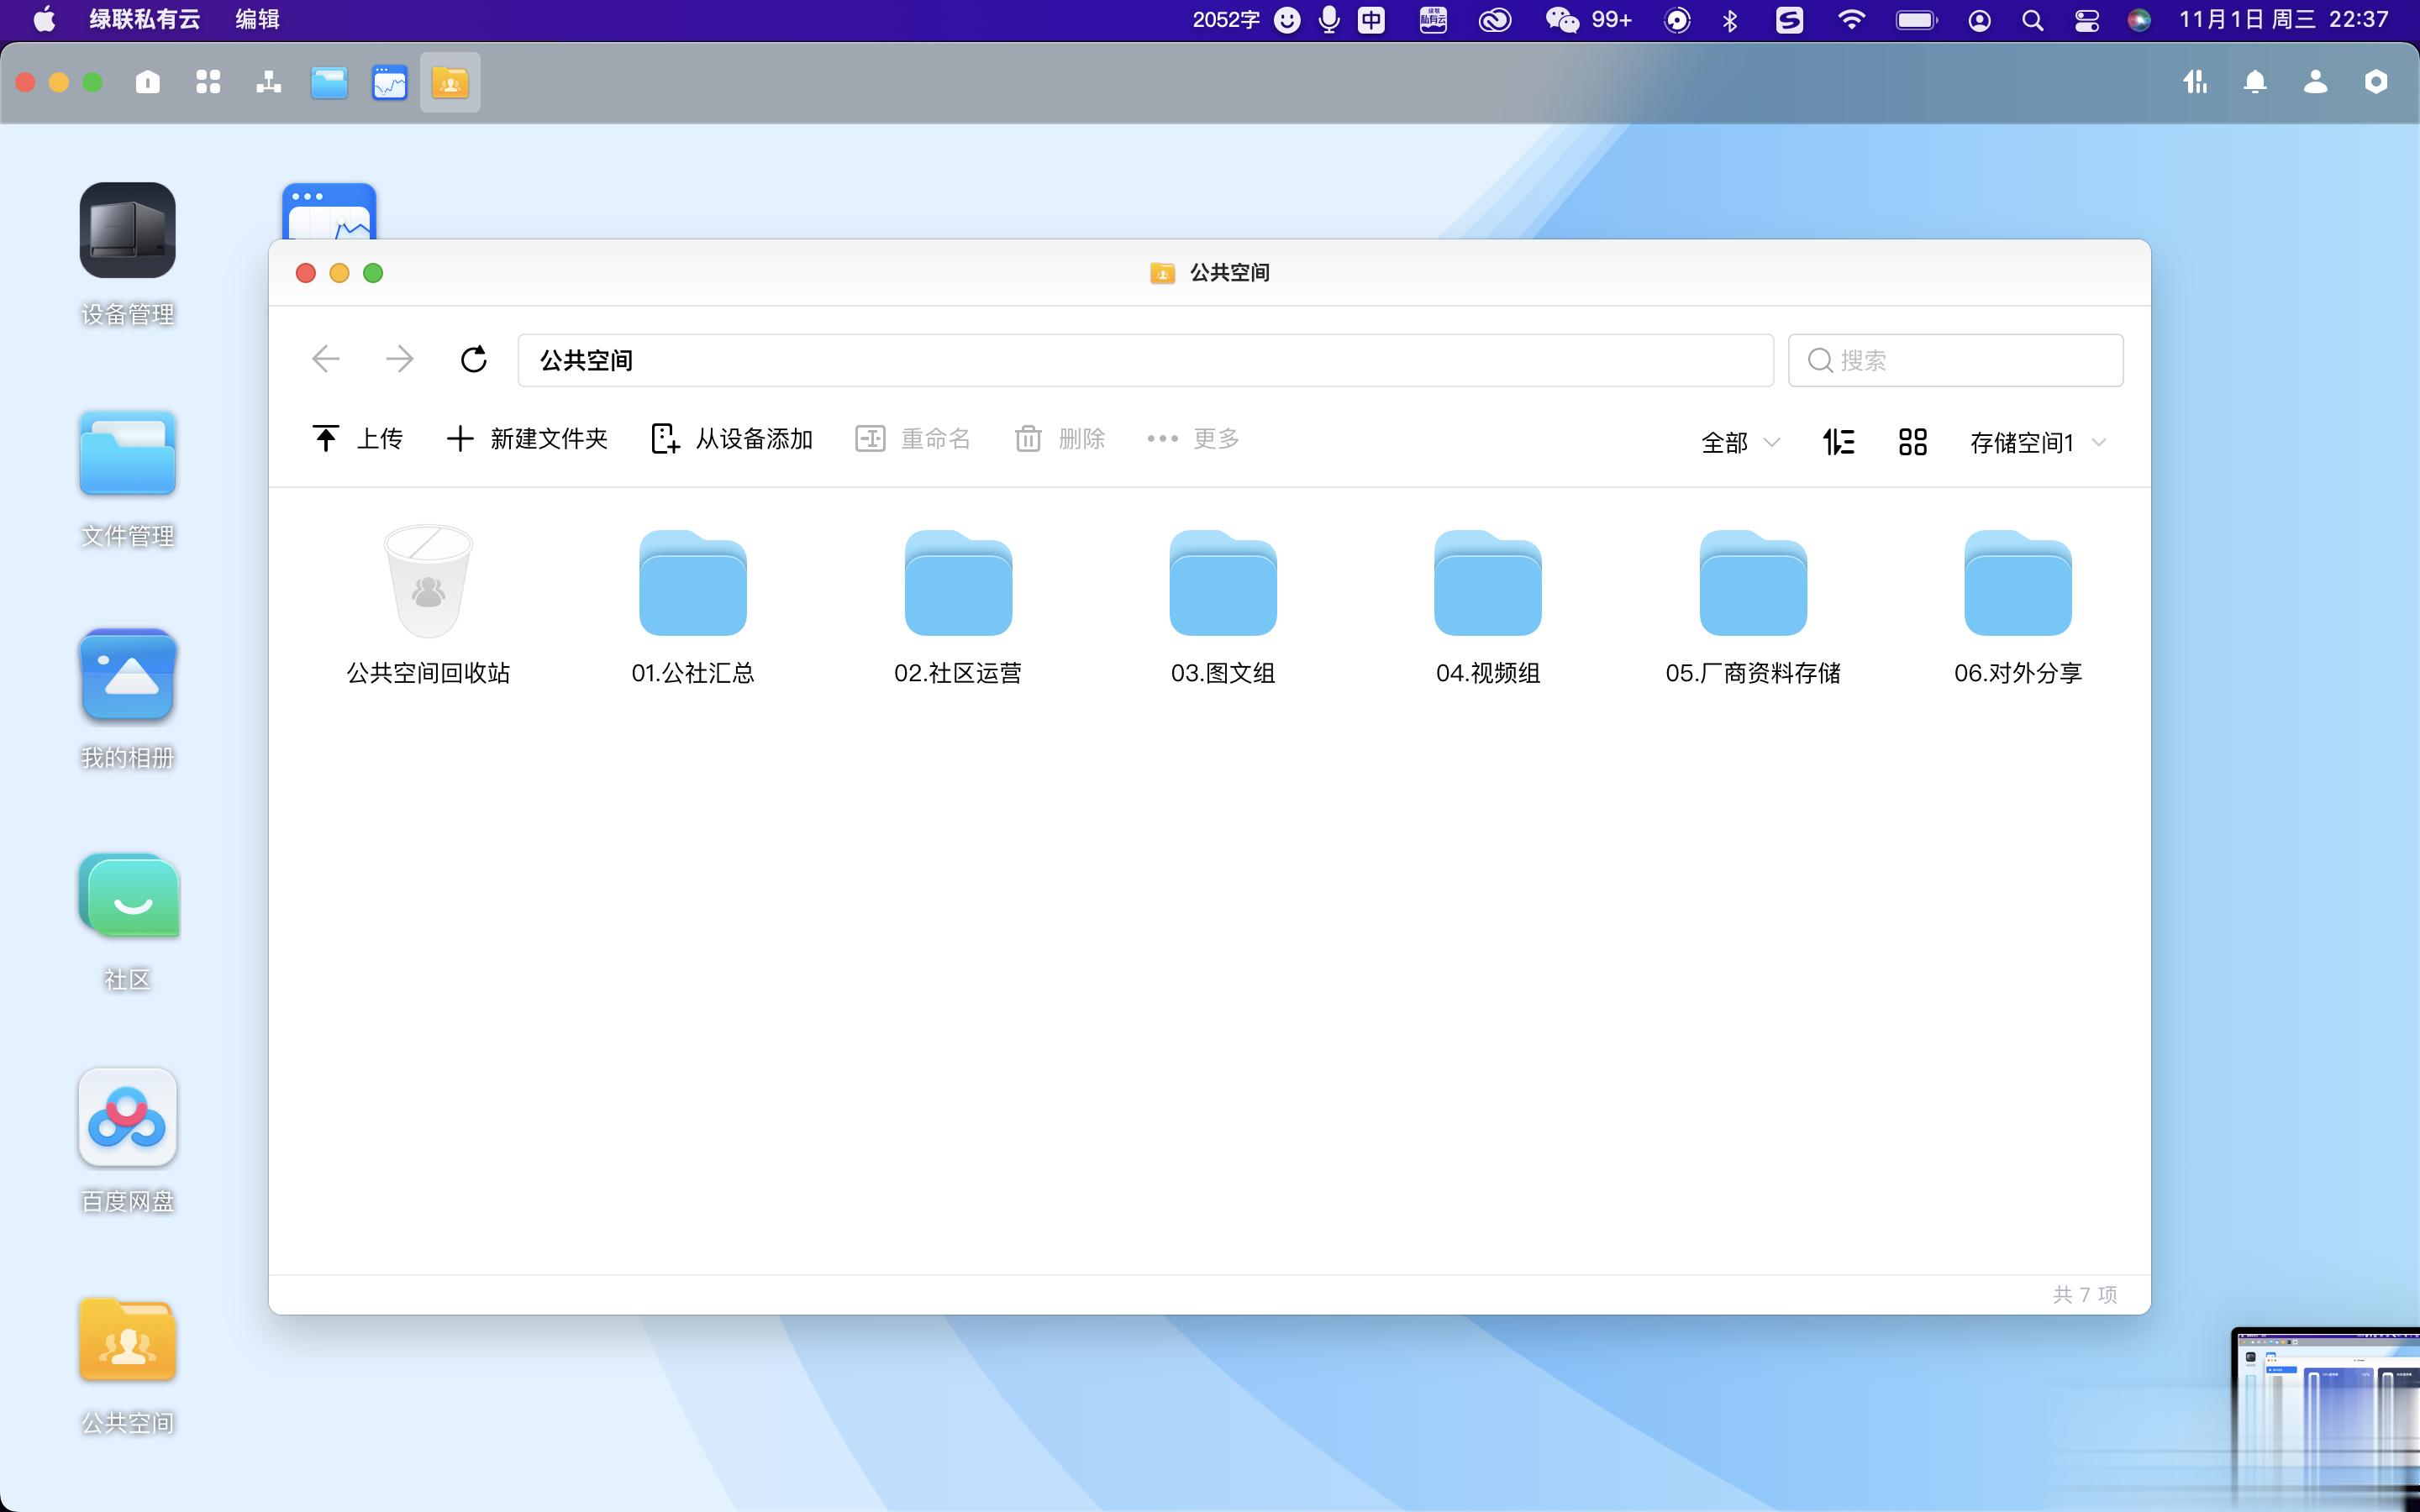Open notifications bell
This screenshot has width=2420, height=1512.
[2255, 82]
